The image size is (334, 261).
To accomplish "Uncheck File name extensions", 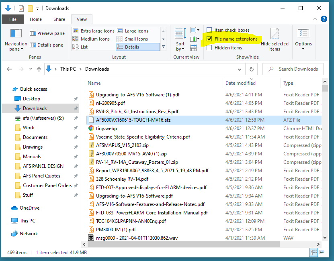I will pos(232,39).
